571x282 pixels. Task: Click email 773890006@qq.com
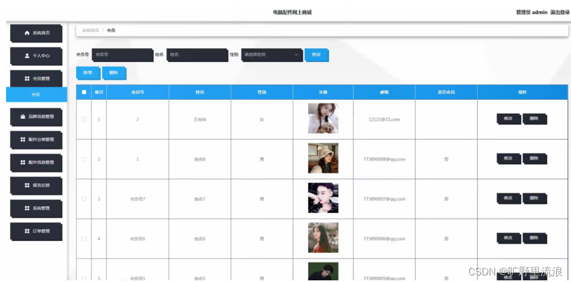pyautogui.click(x=384, y=239)
